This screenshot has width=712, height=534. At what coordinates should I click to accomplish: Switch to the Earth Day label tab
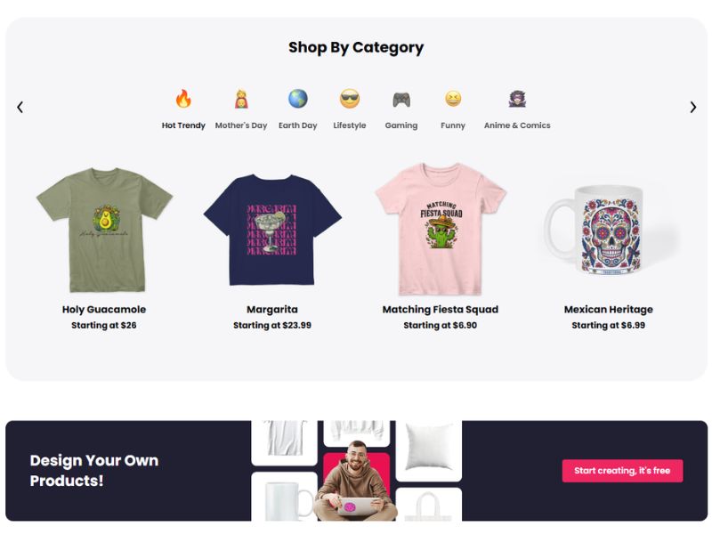(x=298, y=125)
